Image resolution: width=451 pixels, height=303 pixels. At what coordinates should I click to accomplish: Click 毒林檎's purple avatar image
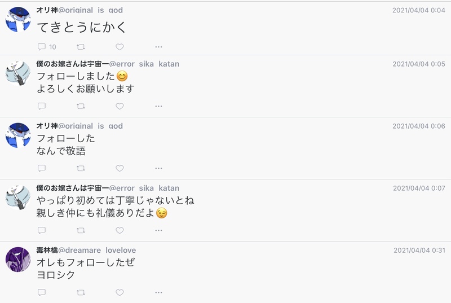click(x=18, y=260)
